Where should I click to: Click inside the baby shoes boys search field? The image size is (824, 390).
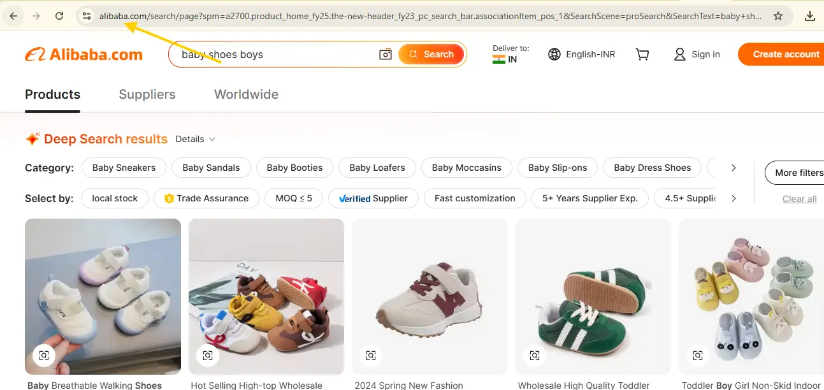(274, 54)
